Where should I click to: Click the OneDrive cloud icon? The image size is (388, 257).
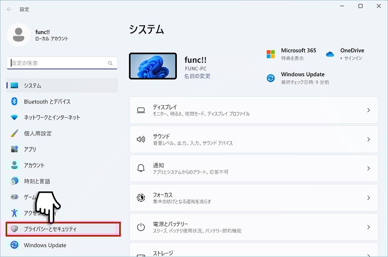pos(330,54)
